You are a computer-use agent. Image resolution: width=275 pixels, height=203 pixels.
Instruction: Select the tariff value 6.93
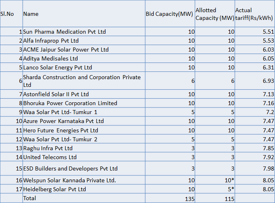[269, 81]
